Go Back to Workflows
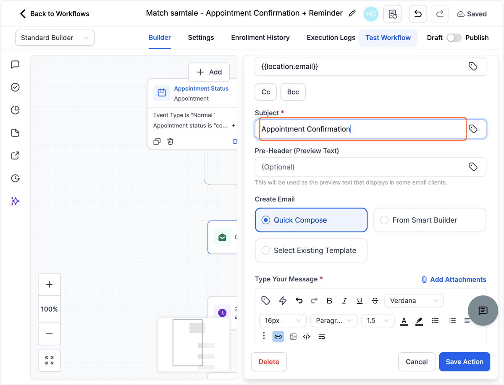This screenshot has width=504, height=385. [x=55, y=14]
